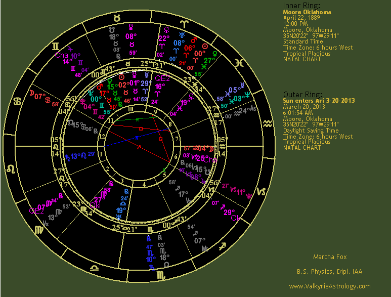
Task: Select the Aquarius wave symbol on the outer rim
Action: 267,123
